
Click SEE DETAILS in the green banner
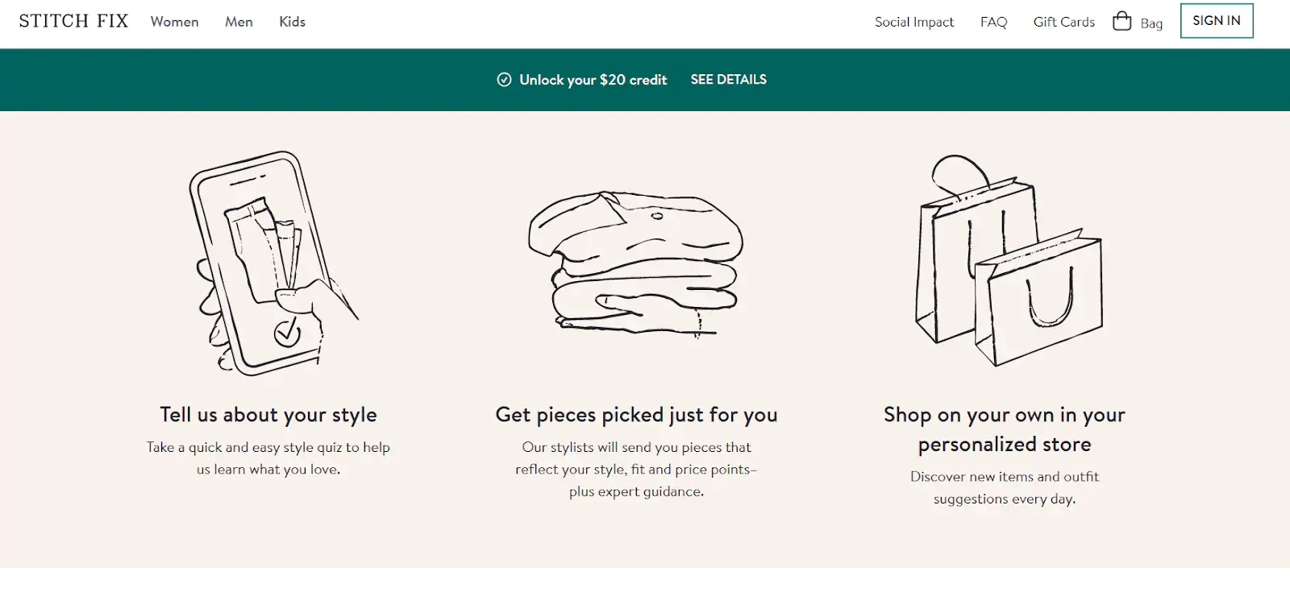click(729, 80)
